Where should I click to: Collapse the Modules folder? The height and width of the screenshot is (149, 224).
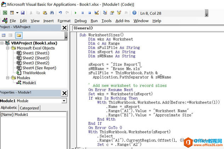(x=8, y=78)
